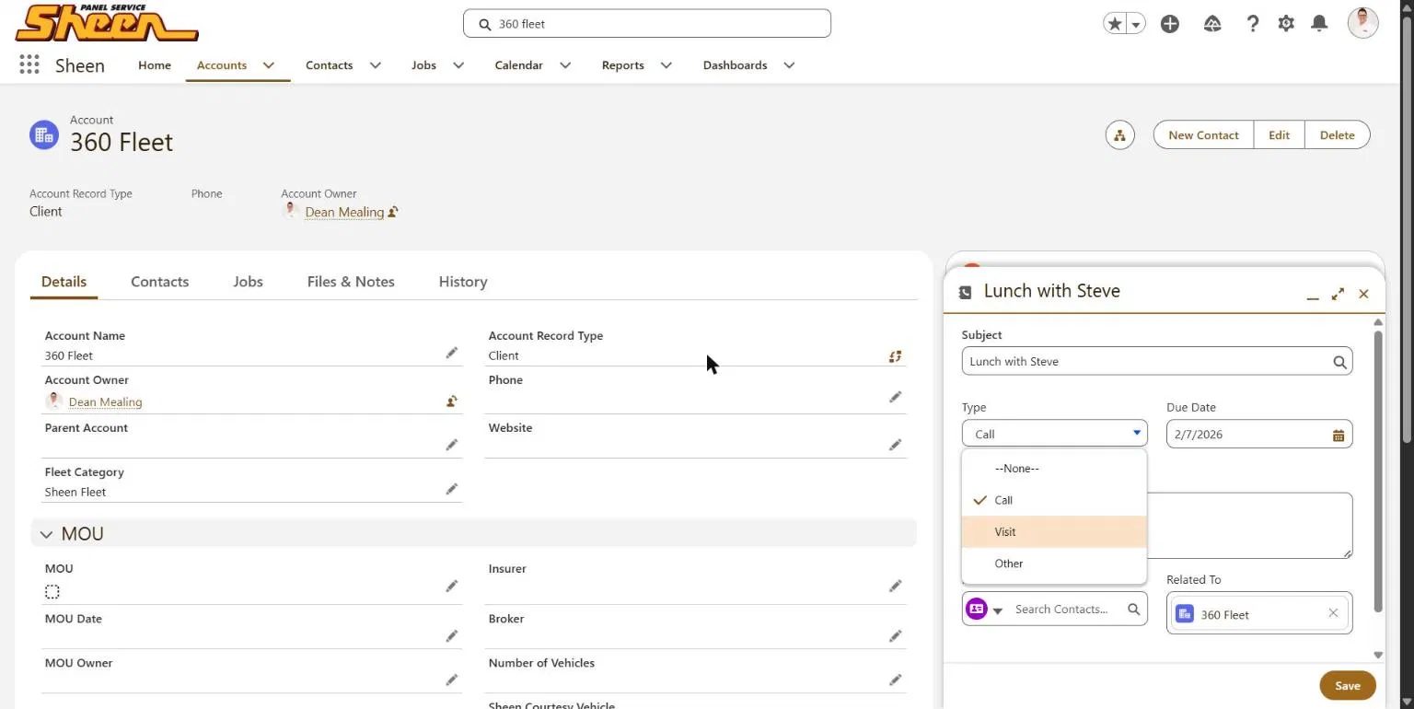The width and height of the screenshot is (1414, 709).
Task: Edit Broker field pencil icon
Action: [x=895, y=635]
